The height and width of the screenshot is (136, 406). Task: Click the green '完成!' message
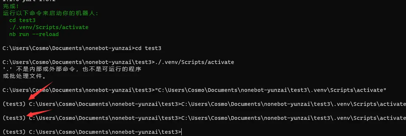(x=9, y=6)
